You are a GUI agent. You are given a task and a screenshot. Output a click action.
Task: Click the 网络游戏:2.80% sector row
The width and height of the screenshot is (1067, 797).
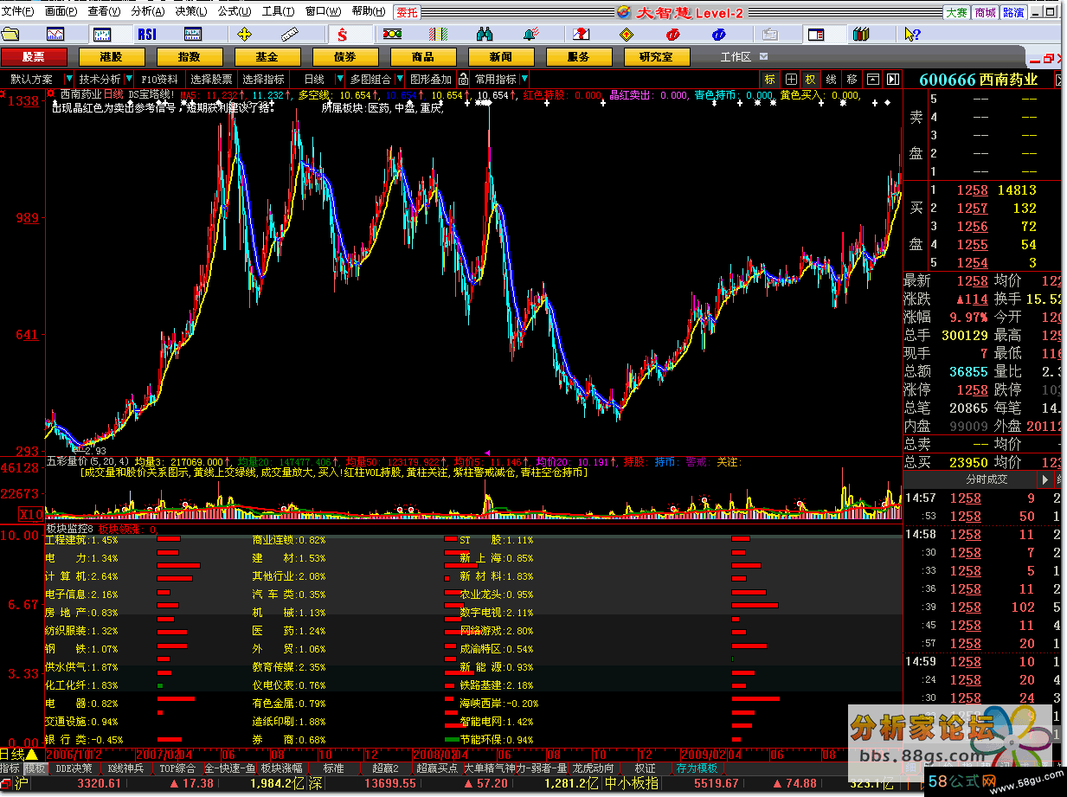pos(497,631)
